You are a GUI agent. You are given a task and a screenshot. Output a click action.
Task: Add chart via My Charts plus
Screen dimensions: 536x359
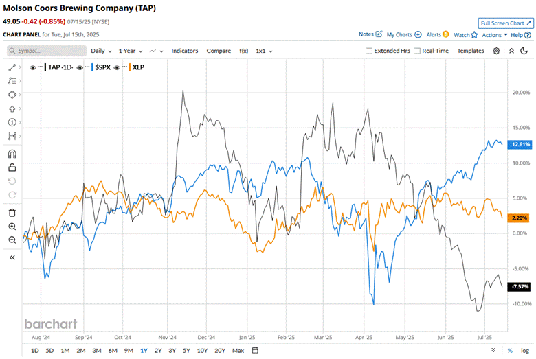point(418,34)
